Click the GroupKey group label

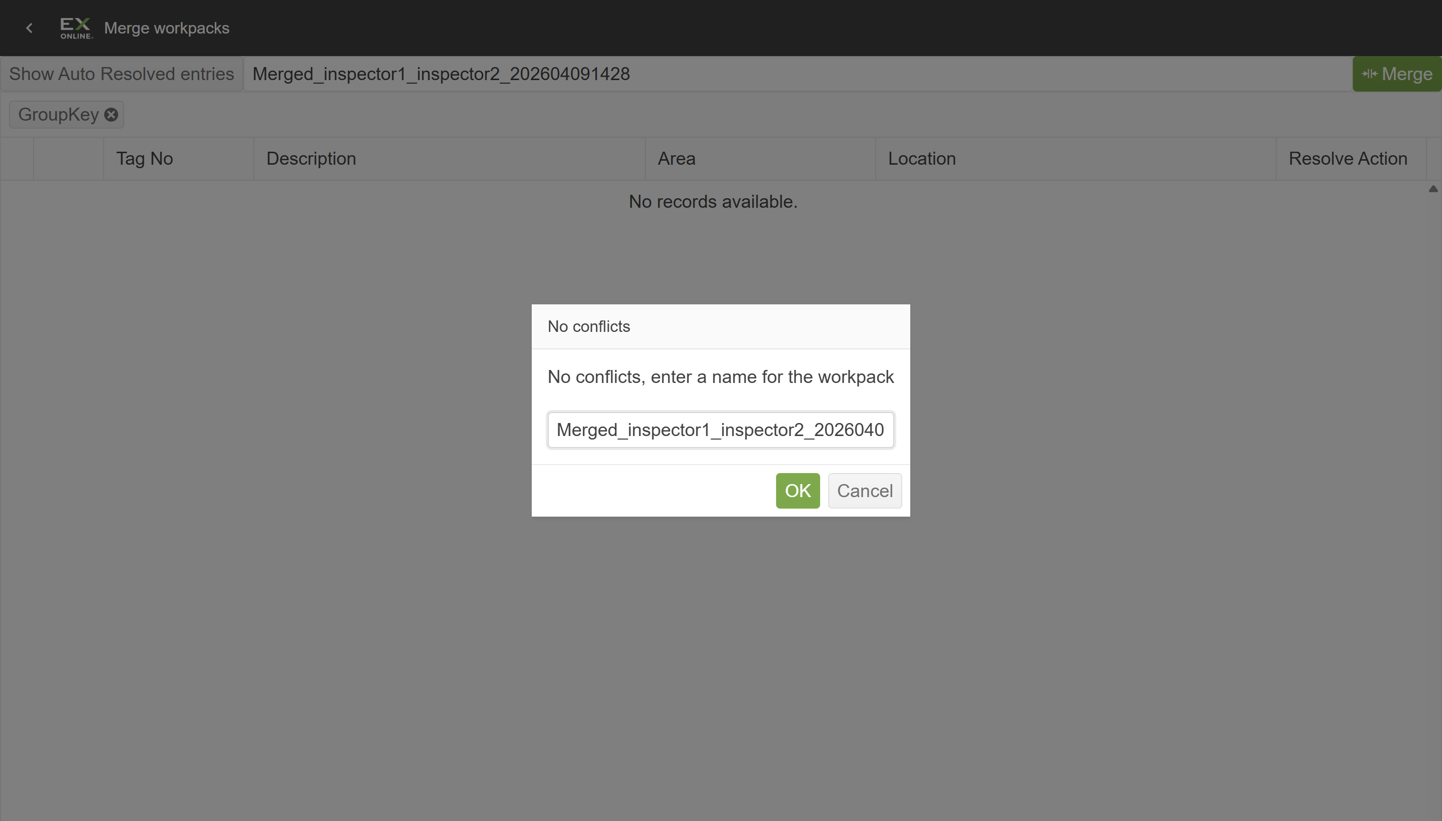[59, 115]
